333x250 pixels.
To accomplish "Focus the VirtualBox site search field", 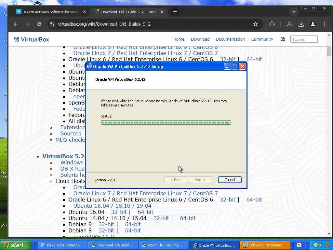I will point(304,39).
